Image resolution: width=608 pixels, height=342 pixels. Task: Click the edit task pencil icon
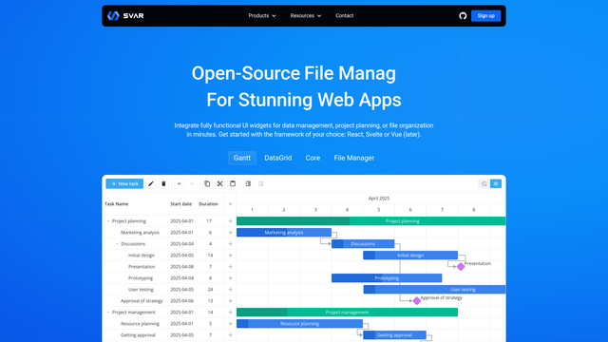click(151, 183)
